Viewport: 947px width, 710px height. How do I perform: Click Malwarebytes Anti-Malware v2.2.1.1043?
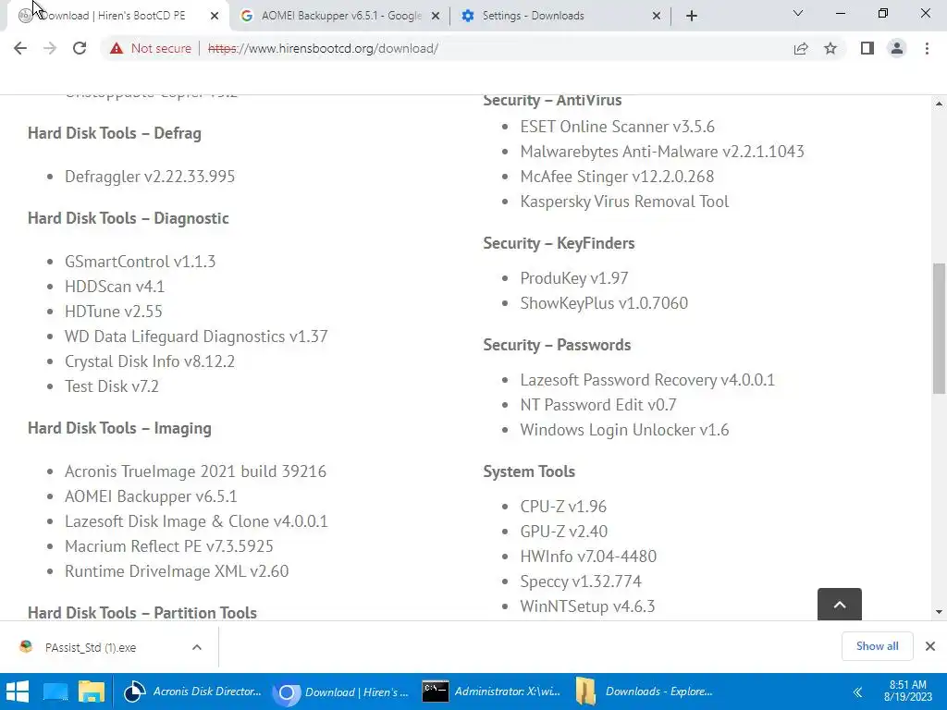pyautogui.click(x=662, y=152)
